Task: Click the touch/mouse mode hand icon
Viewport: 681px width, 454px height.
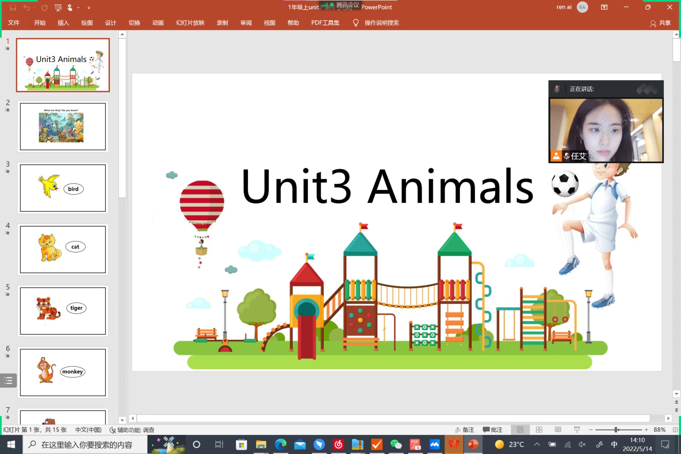Action: click(x=70, y=8)
